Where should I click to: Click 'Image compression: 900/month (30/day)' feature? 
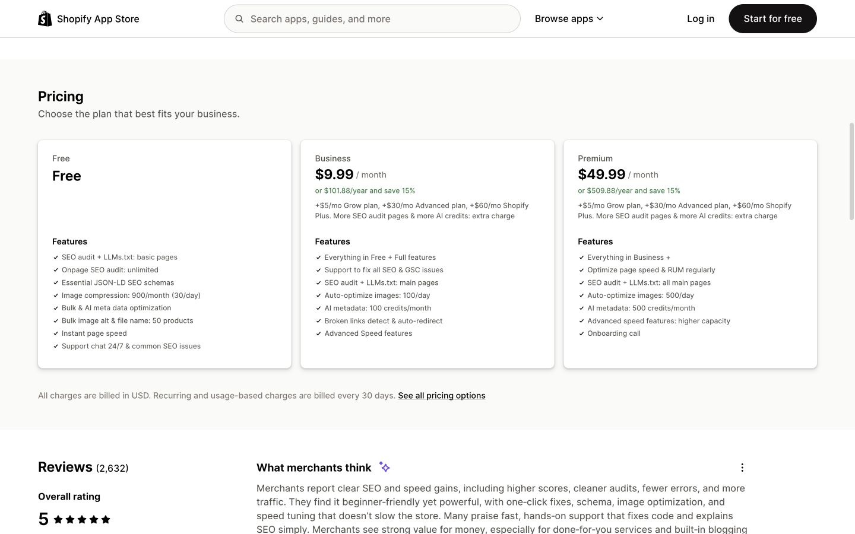pyautogui.click(x=131, y=295)
